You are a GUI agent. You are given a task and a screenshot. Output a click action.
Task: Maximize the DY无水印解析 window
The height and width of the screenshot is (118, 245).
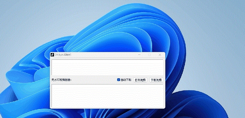[149, 55]
